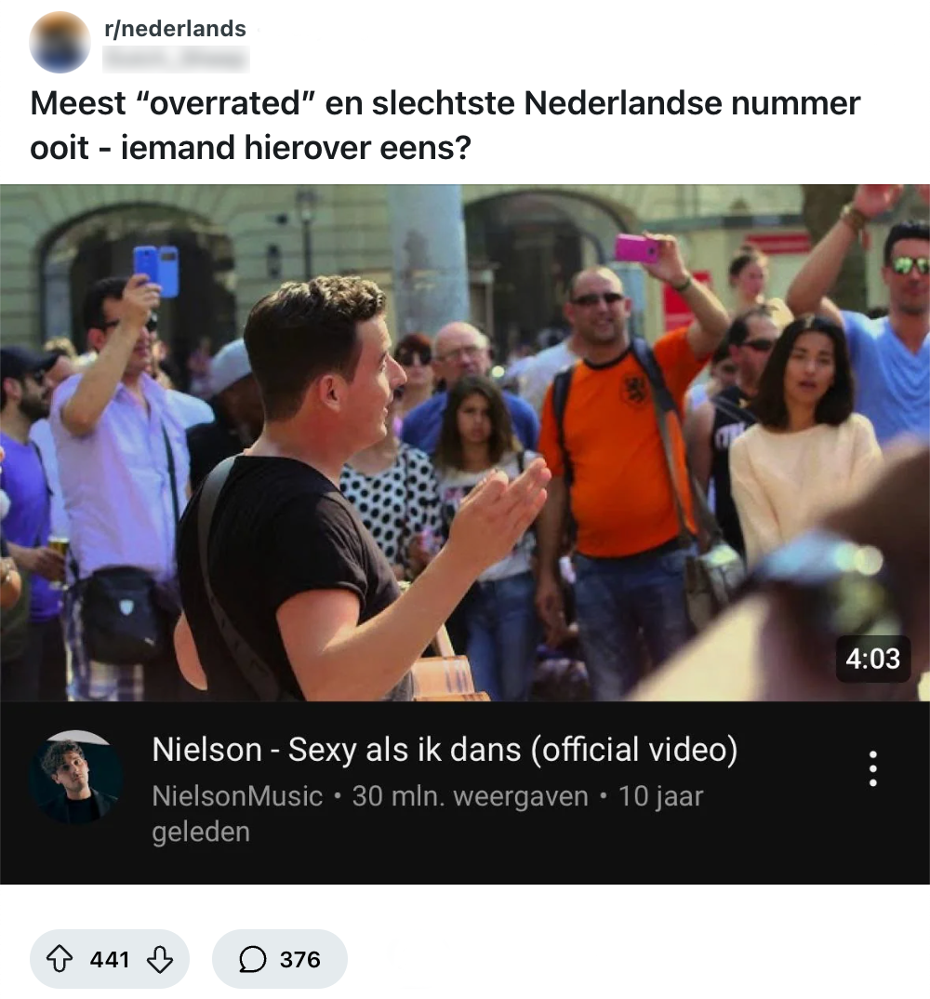This screenshot has width=930, height=999.
Task: Go to r/nederlands subreddit link
Action: click(175, 29)
